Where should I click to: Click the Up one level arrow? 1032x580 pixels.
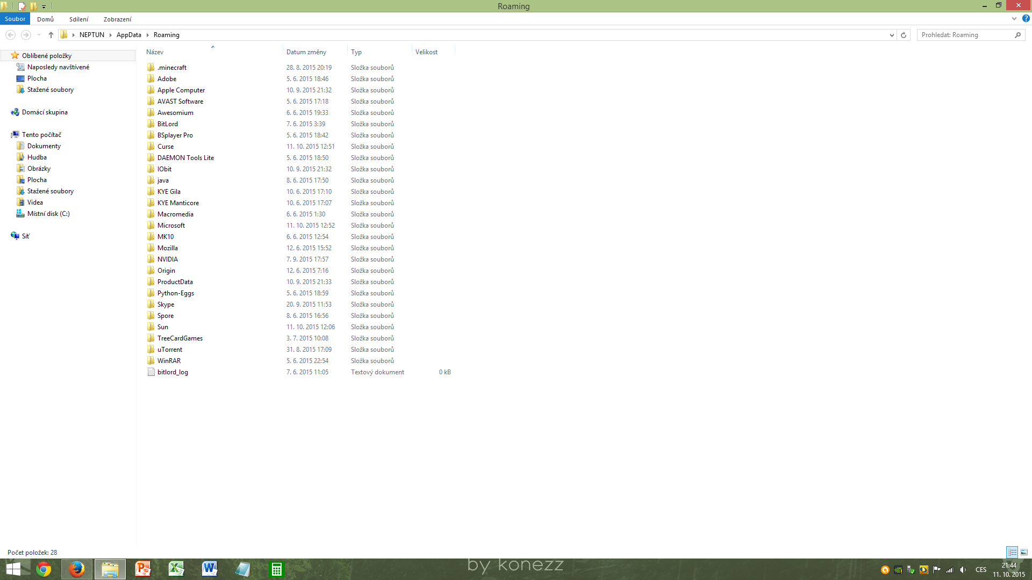51,35
